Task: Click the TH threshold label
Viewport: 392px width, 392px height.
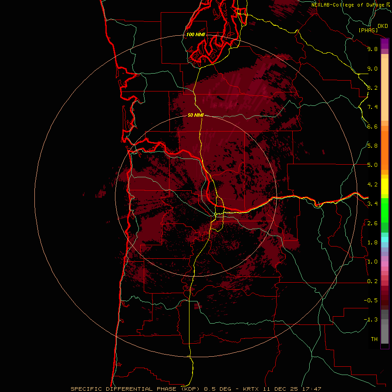Action: click(x=374, y=339)
